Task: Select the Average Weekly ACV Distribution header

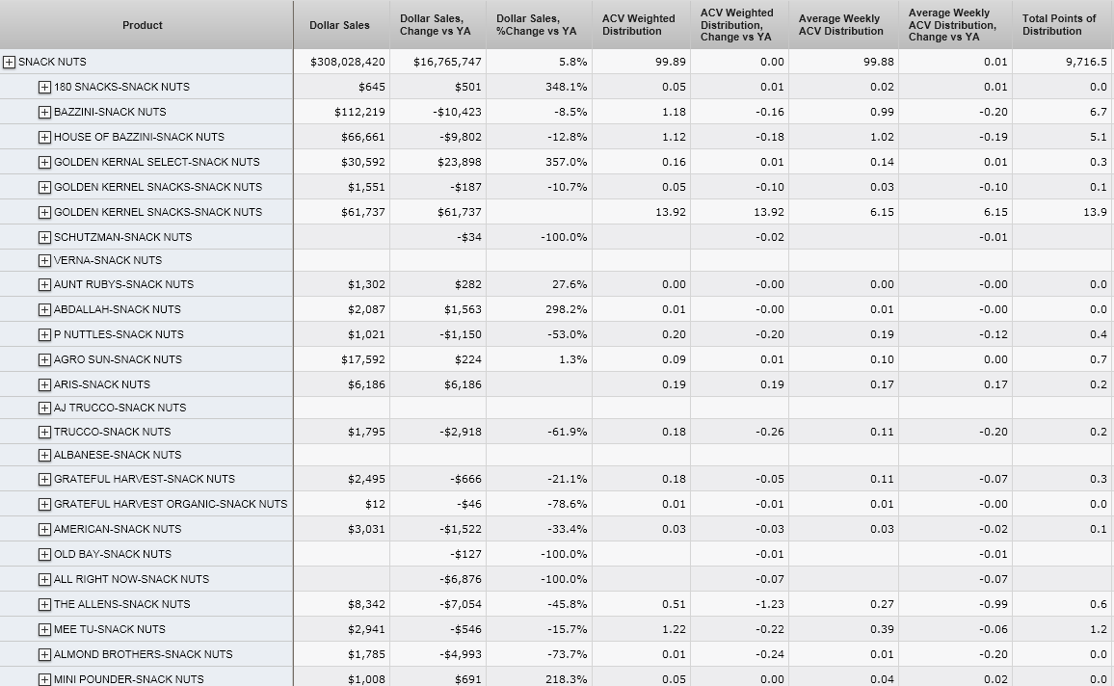Action: point(840,25)
